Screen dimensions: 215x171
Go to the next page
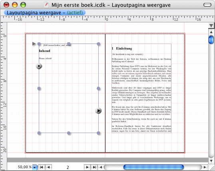pyautogui.click(x=87, y=167)
